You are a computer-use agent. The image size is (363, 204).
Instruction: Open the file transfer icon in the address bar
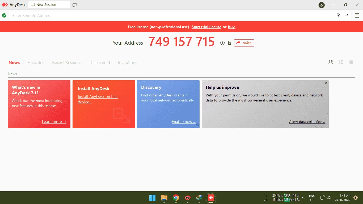click(338, 15)
